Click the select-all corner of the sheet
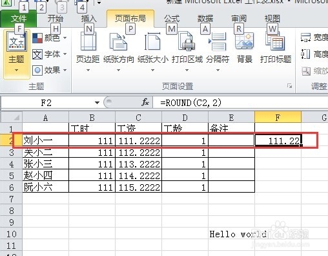The width and height of the screenshot is (328, 256). [11, 117]
